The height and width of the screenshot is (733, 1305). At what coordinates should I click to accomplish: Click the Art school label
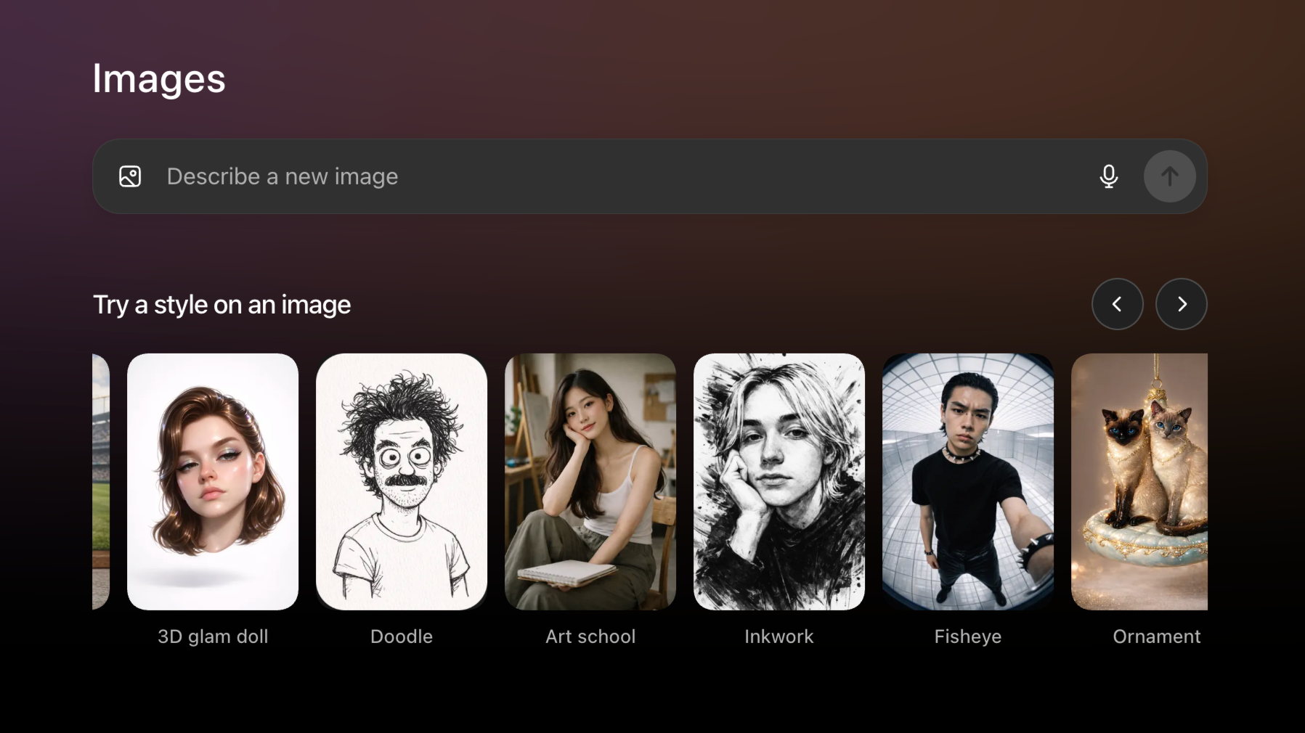(x=590, y=636)
